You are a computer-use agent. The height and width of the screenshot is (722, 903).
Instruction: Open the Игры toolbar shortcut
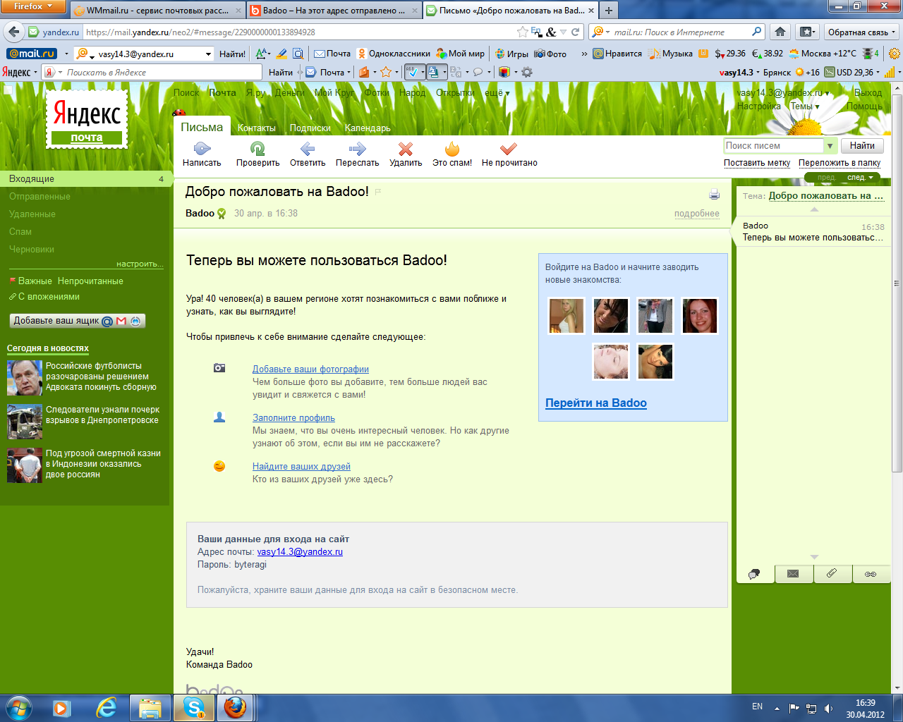pos(511,54)
